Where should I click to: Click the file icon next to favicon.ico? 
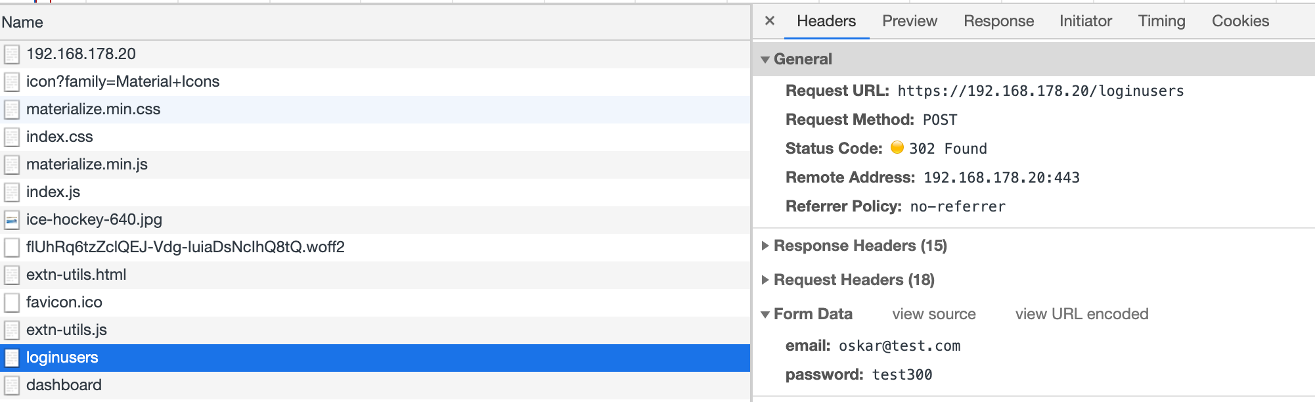pos(12,302)
